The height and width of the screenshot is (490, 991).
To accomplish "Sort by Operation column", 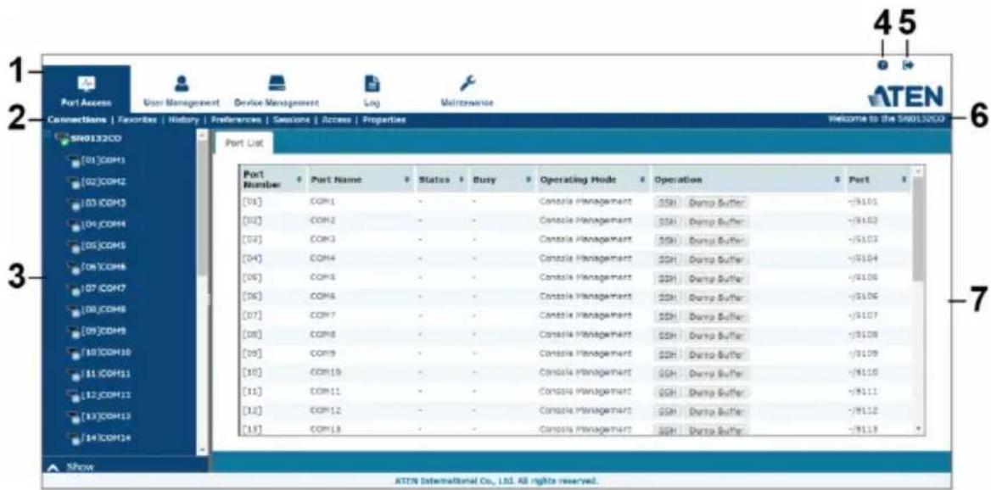I will (x=747, y=180).
